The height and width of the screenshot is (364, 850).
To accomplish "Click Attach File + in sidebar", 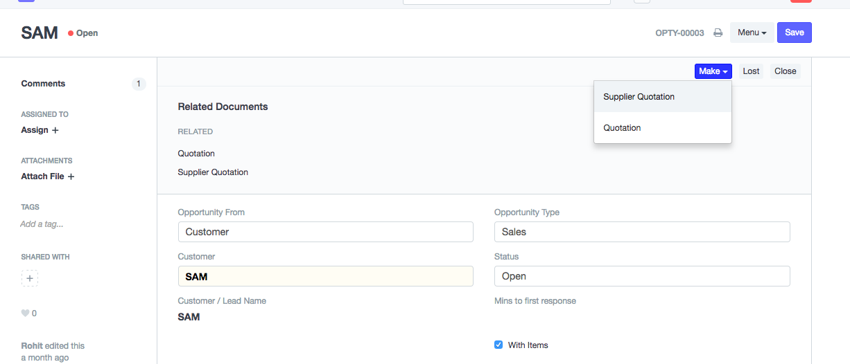I will (47, 176).
